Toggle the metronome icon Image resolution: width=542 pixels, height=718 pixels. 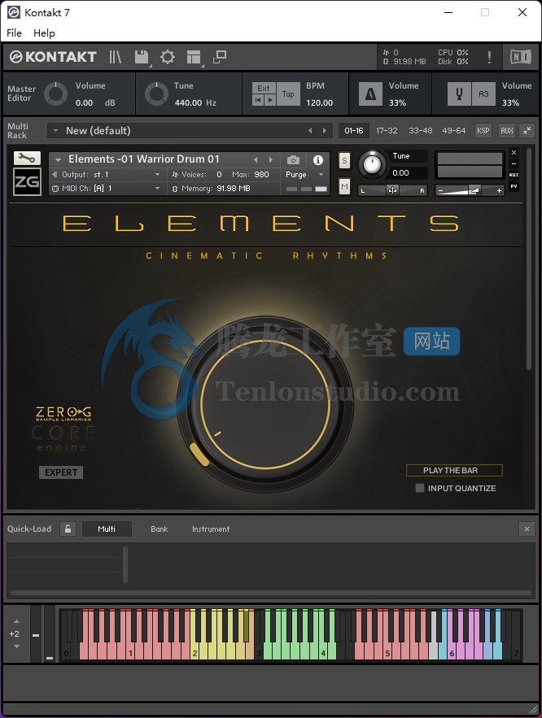pyautogui.click(x=370, y=94)
